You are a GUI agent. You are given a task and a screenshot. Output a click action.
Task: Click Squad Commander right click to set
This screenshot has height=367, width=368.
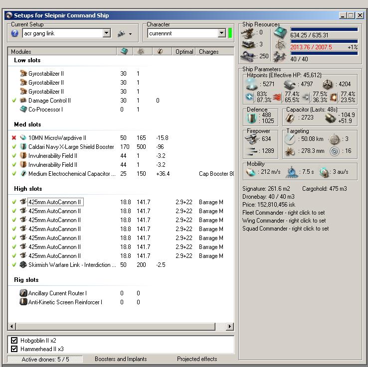[x=285, y=229]
